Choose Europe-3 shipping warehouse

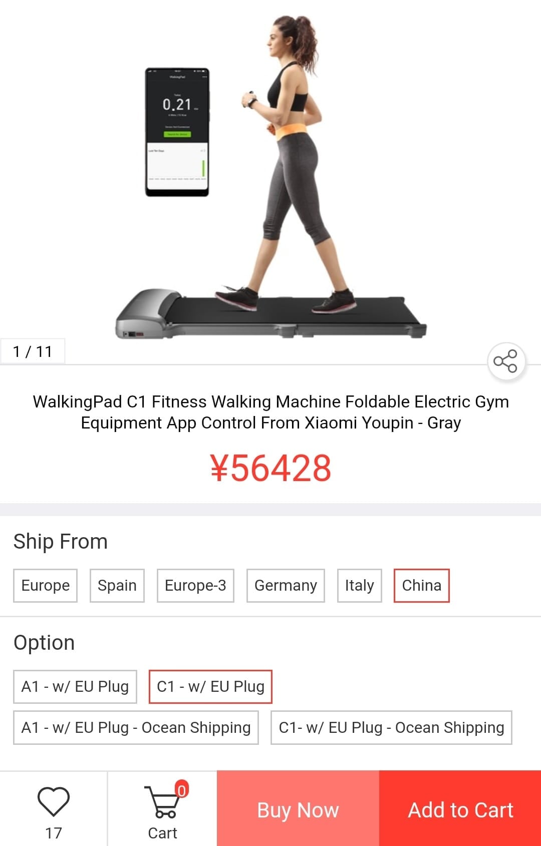195,585
